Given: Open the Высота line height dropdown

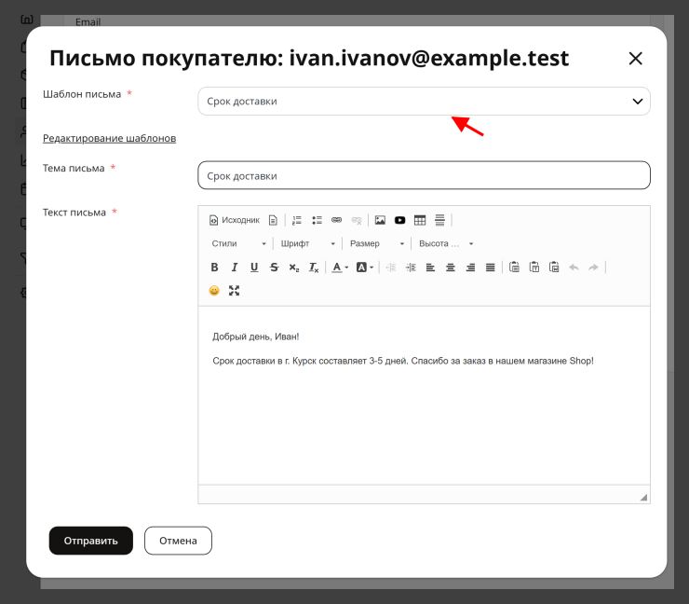Looking at the screenshot, I should coord(446,243).
